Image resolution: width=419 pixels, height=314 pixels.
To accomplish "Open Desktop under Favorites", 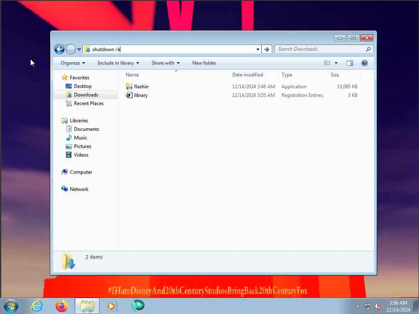I will pyautogui.click(x=83, y=86).
